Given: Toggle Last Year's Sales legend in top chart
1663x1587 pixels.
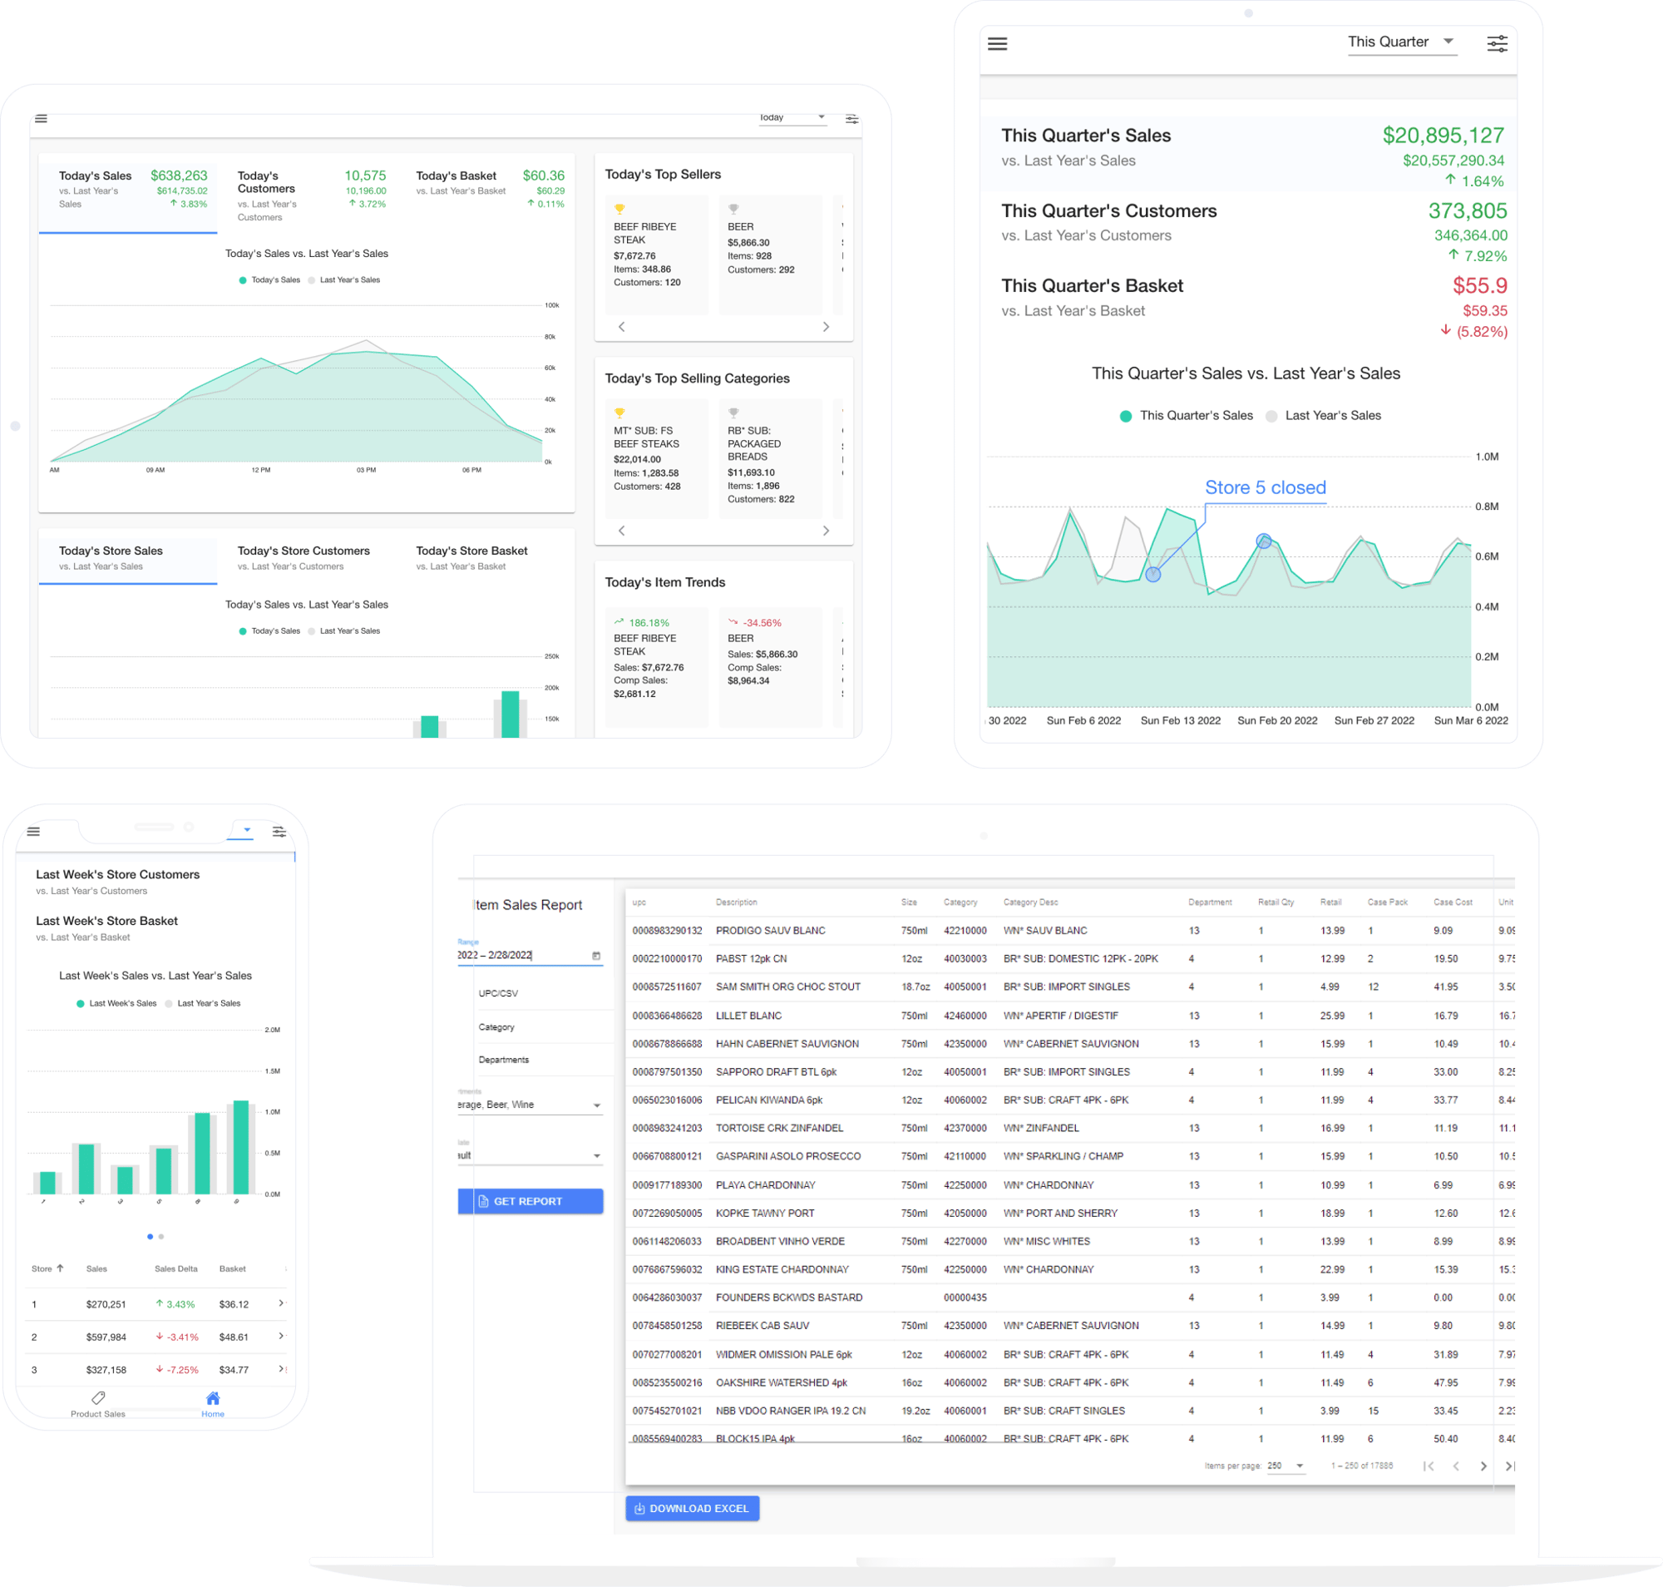Looking at the screenshot, I should pos(344,280).
